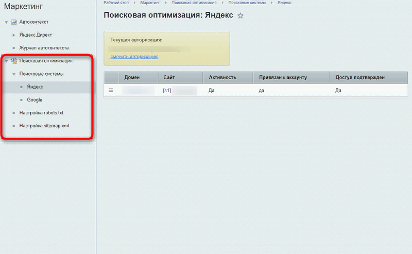Click the сменить авторизацию link
The image size is (412, 254).
pos(134,56)
